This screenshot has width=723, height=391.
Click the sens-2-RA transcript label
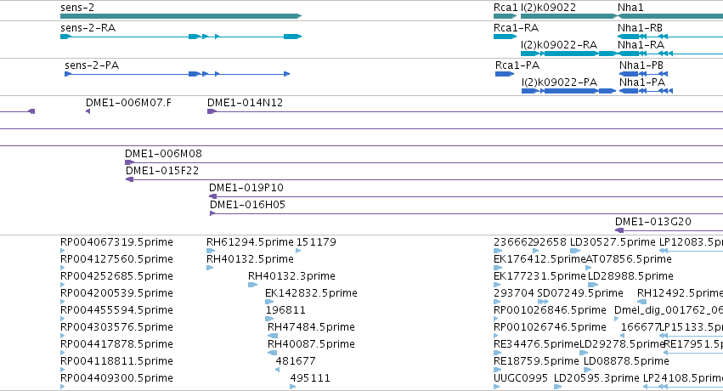coord(88,28)
